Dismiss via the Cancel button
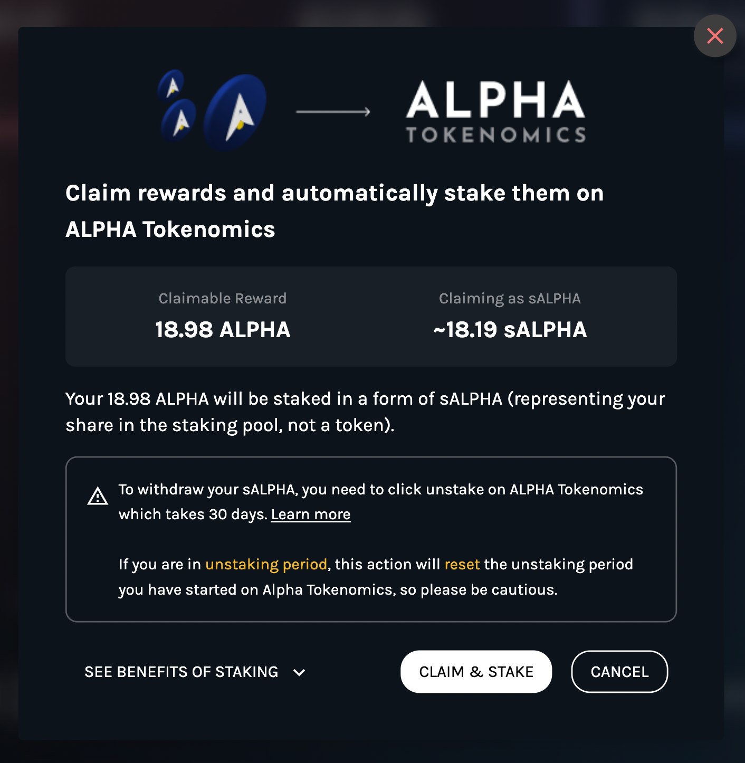The width and height of the screenshot is (745, 763). click(619, 672)
